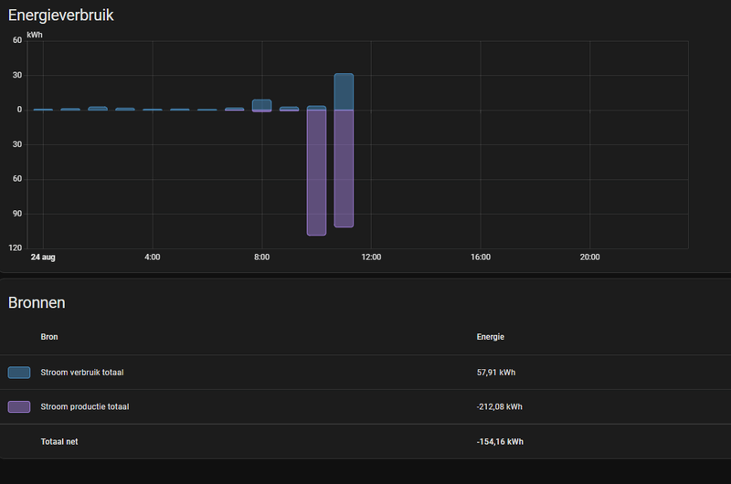This screenshot has height=484, width=731.
Task: Click the -212,08 kWh production value
Action: [x=499, y=406]
